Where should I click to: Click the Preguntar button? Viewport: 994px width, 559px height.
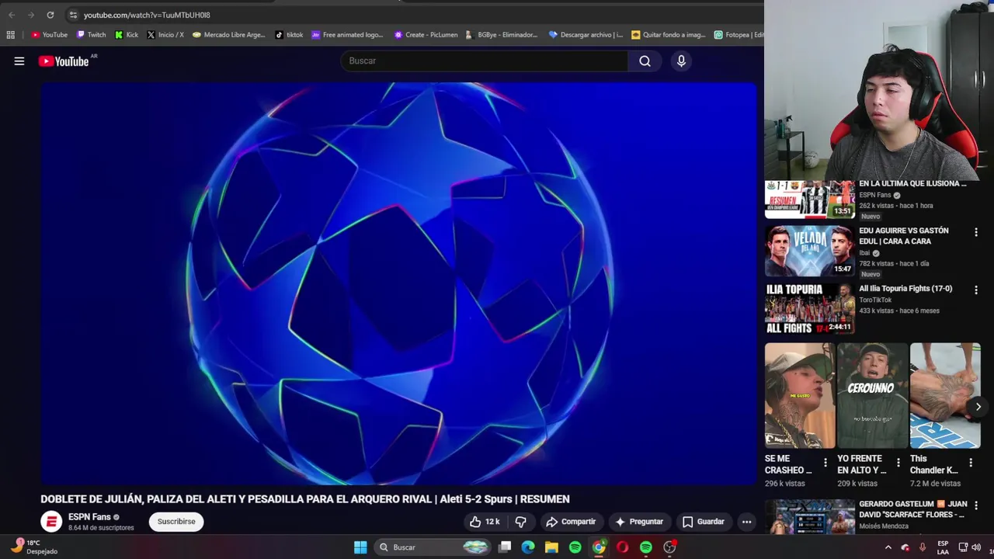(638, 522)
